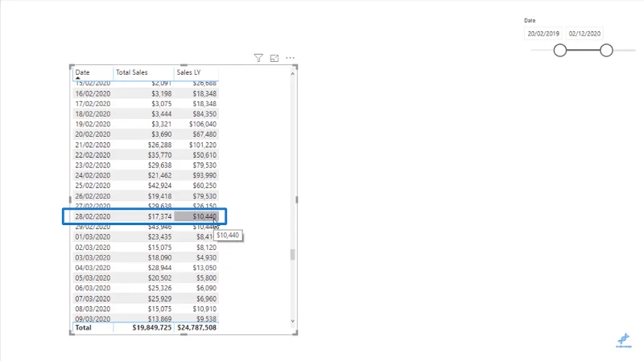Click the $106,040 Sales LY cell
This screenshot has width=644, height=361.
pos(203,124)
